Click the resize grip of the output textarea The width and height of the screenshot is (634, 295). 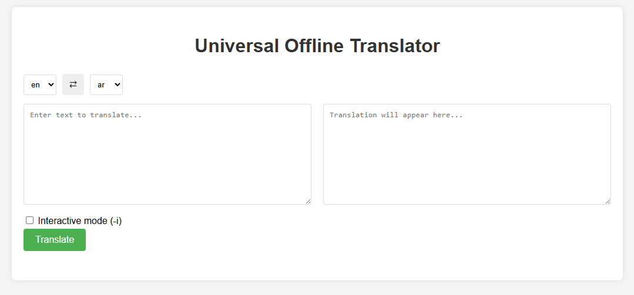[x=608, y=201]
